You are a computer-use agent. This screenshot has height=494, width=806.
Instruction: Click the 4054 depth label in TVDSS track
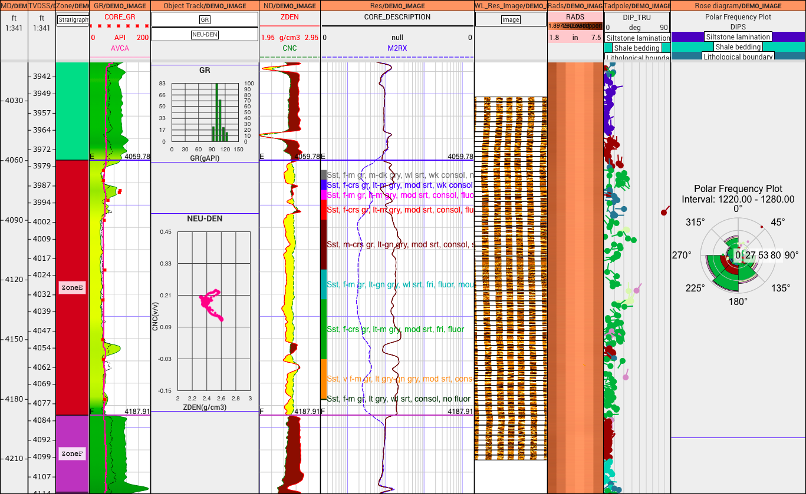41,348
